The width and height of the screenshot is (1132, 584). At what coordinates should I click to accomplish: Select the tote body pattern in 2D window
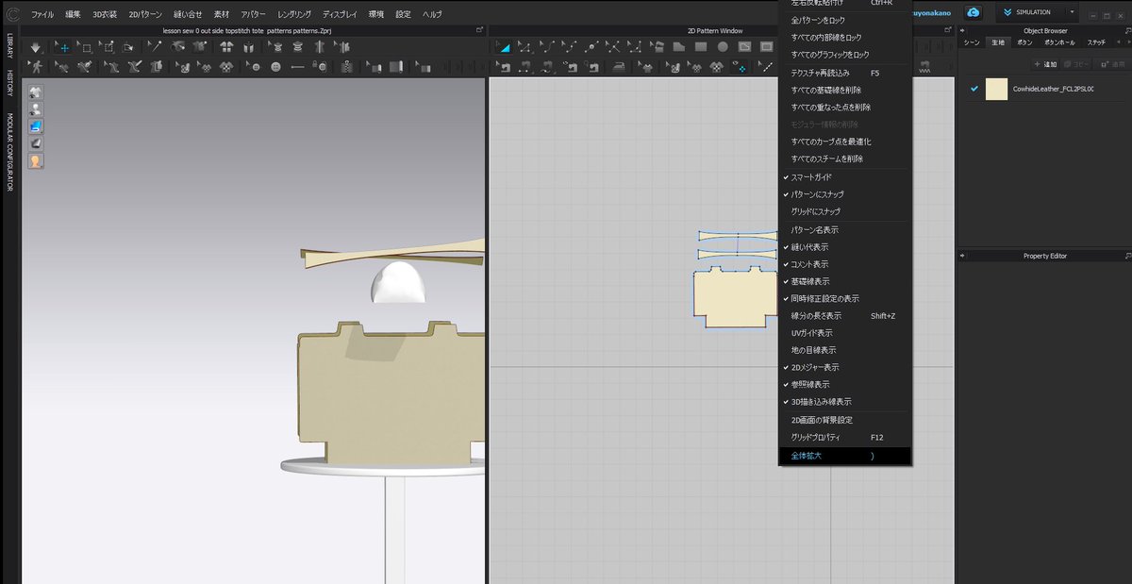pos(736,297)
